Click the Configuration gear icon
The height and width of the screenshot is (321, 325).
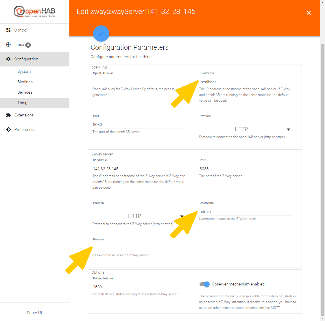click(8, 59)
